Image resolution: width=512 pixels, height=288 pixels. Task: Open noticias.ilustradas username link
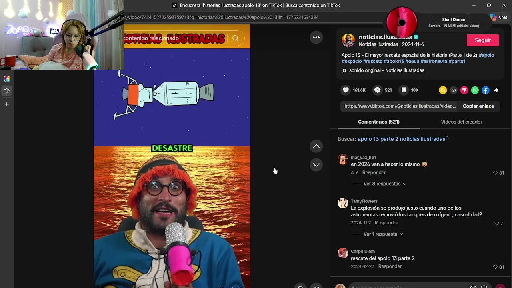(385, 37)
